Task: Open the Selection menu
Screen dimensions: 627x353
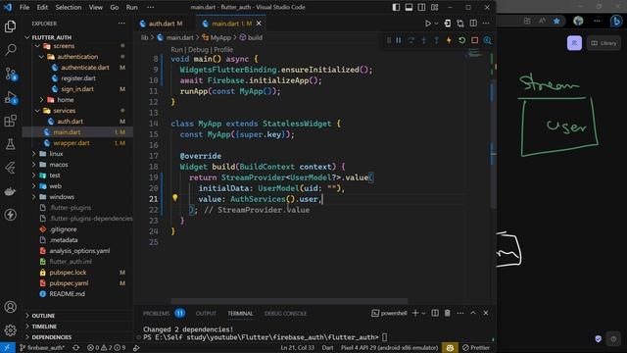Action: point(69,7)
